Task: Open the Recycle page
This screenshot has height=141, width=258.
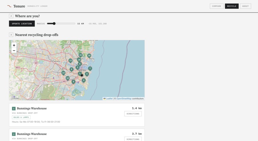Action: click(232, 6)
